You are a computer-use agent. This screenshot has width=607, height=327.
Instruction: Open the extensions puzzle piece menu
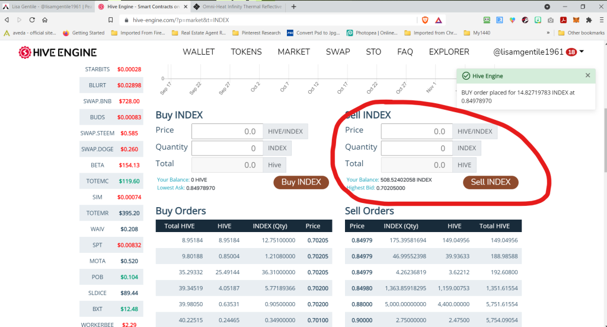click(589, 20)
